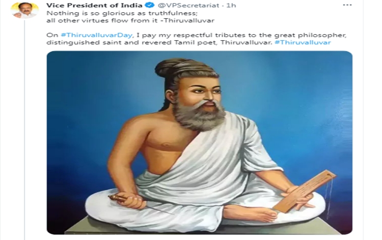Open the Vice President's profile avatar

(x=25, y=10)
